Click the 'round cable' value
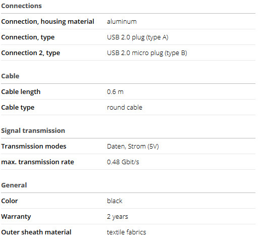258x240 pixels. [x=125, y=108]
